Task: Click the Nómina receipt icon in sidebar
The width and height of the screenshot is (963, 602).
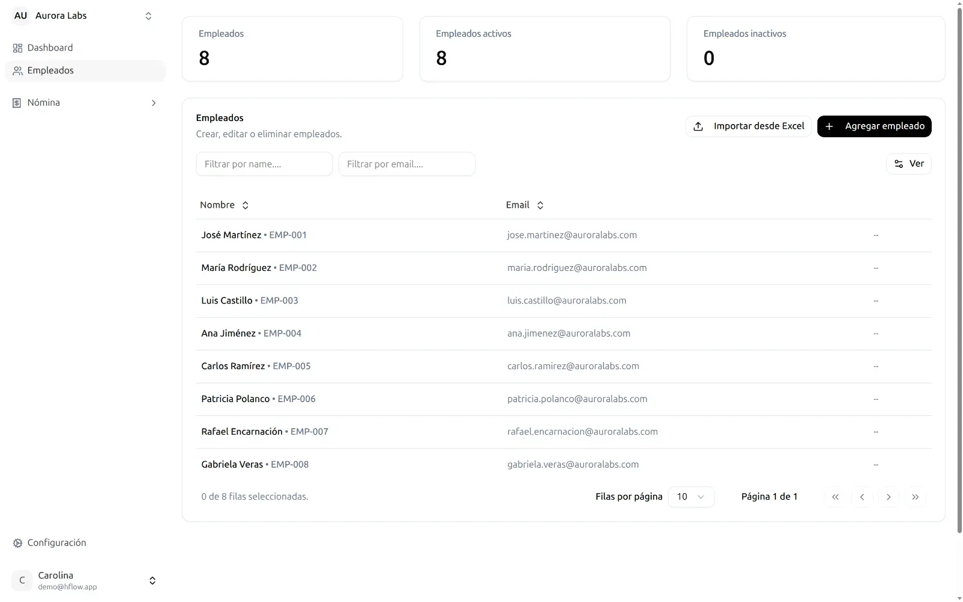Action: tap(17, 103)
